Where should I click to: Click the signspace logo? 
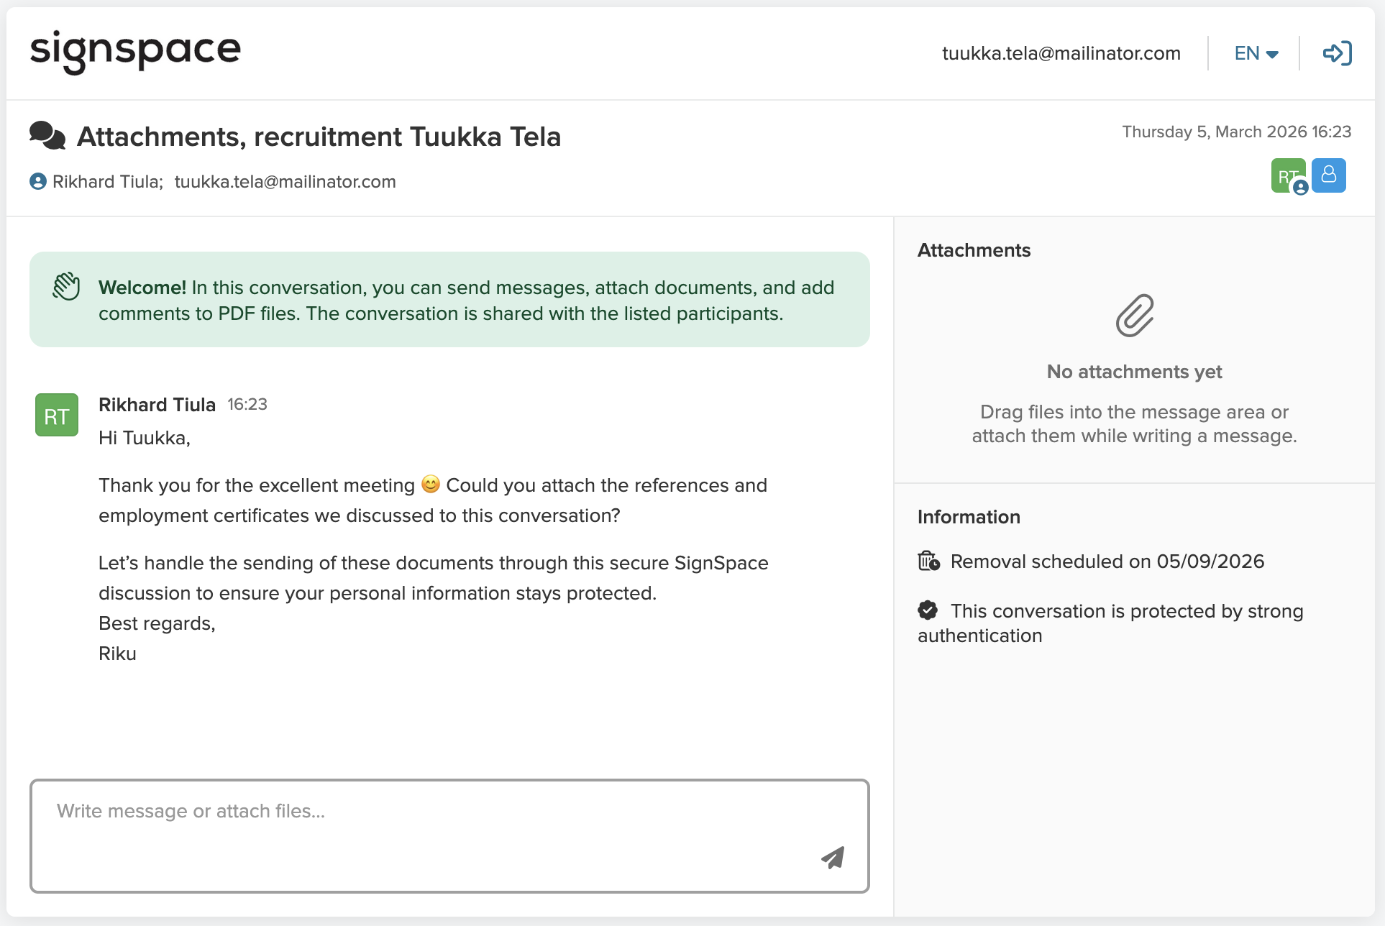135,51
